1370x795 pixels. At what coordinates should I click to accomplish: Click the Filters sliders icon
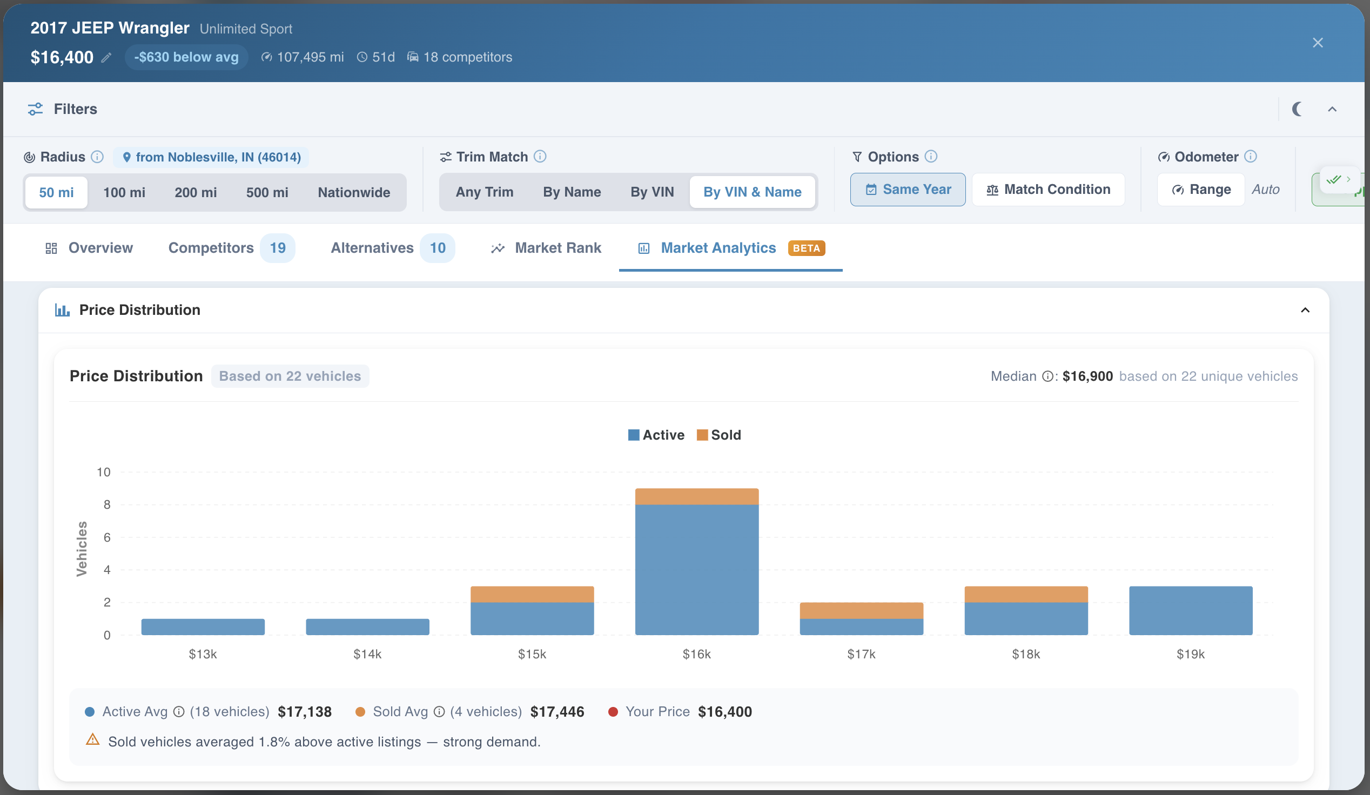pyautogui.click(x=35, y=109)
